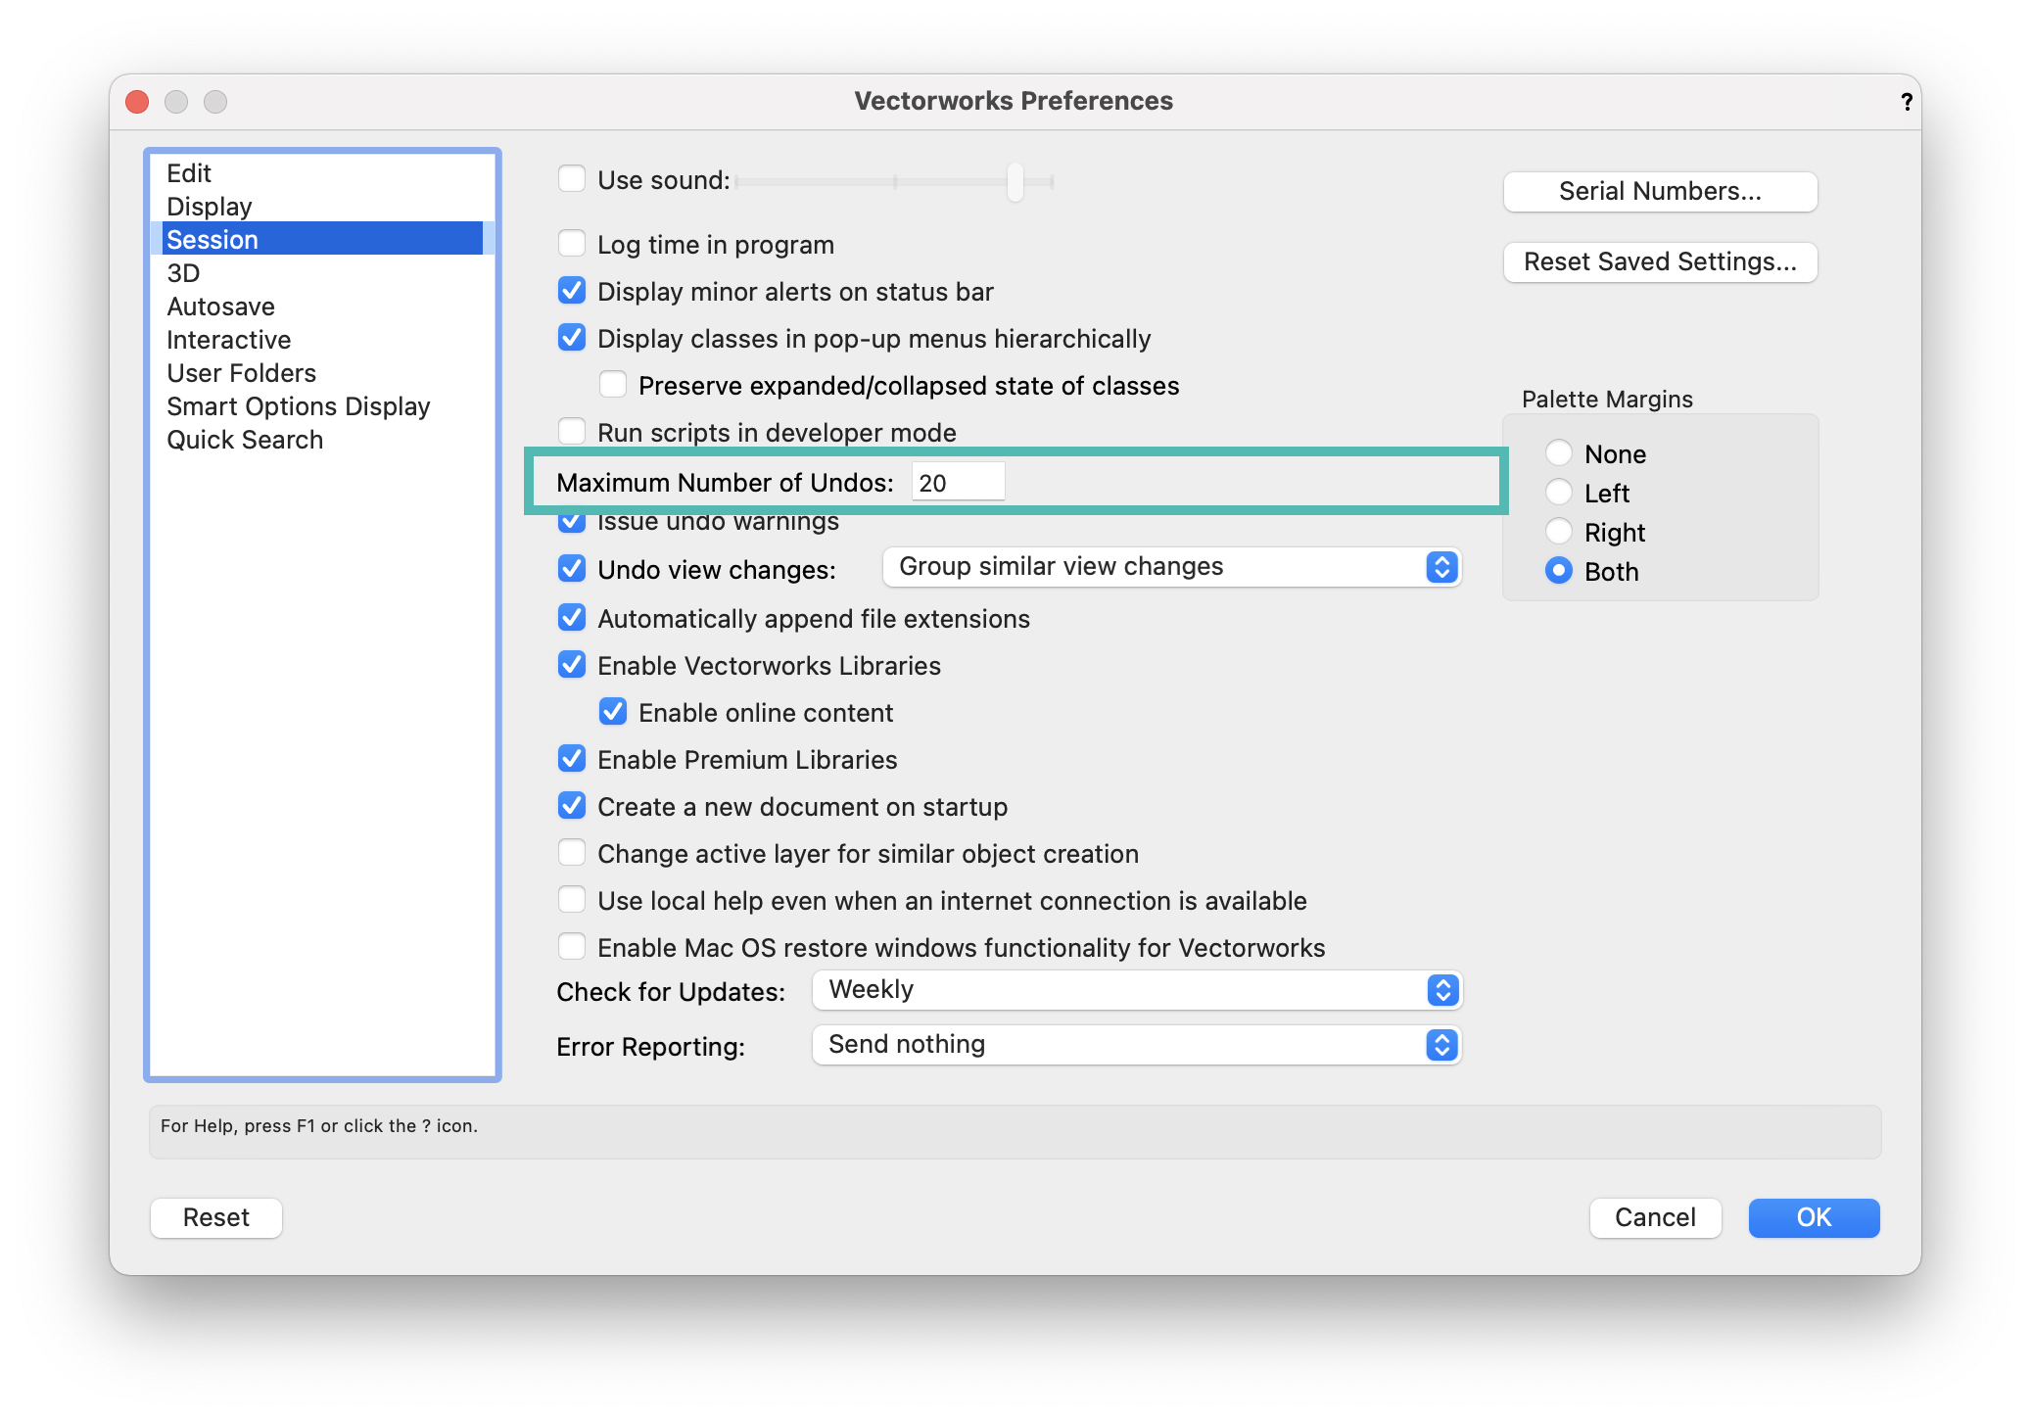Close the Vectorworks Preferences window
This screenshot has width=2031, height=1420.
[137, 102]
